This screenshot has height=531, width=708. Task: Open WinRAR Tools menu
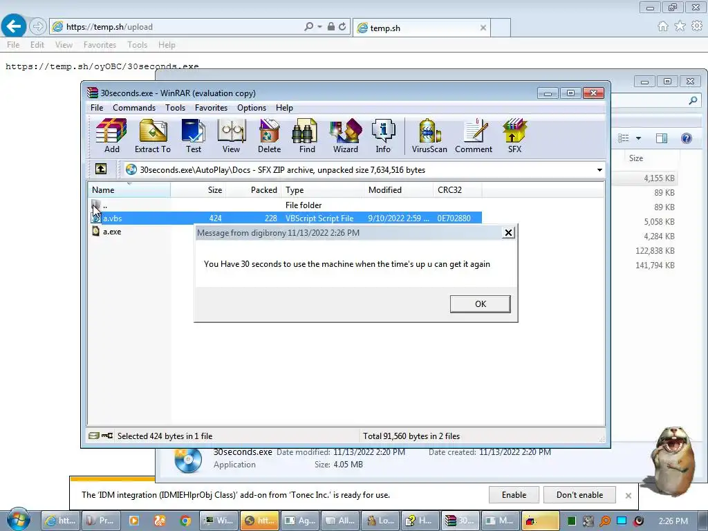click(x=175, y=108)
